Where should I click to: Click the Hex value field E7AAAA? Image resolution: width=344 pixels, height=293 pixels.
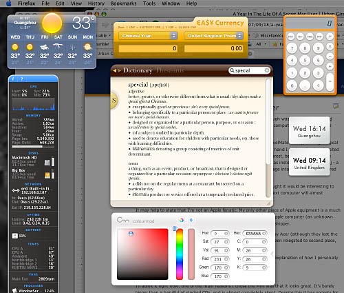tap(255, 233)
